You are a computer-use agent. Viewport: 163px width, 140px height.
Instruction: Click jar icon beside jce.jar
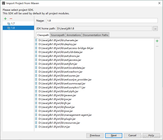pyautogui.click(x=36, y=99)
